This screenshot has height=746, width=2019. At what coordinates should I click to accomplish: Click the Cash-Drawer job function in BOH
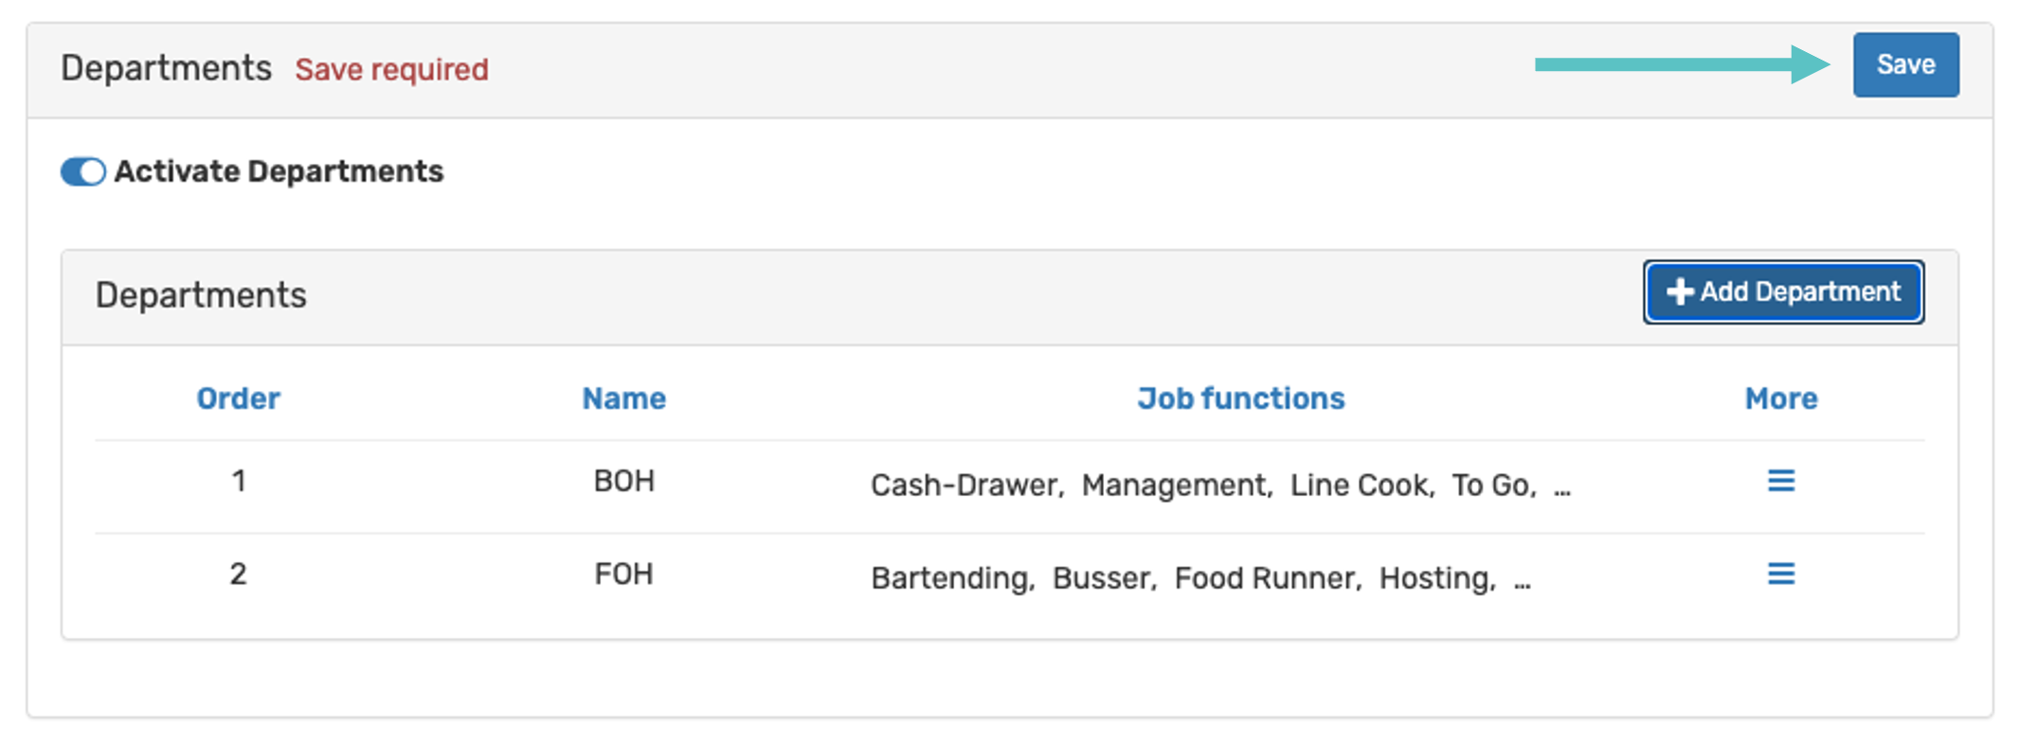964,486
